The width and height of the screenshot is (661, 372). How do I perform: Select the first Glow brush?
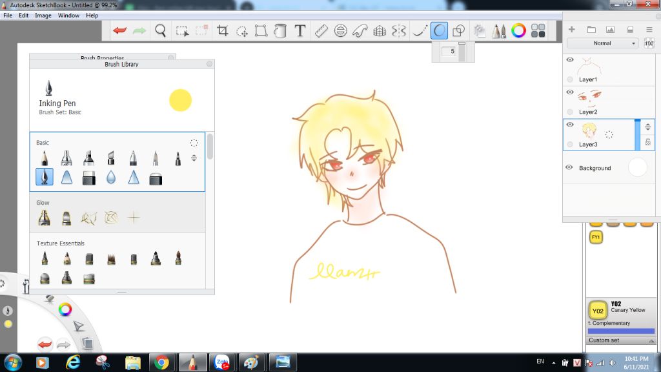[45, 218]
